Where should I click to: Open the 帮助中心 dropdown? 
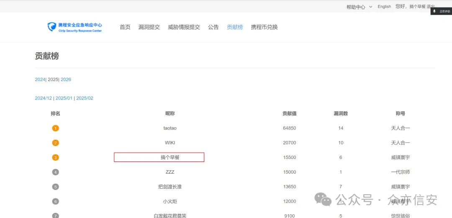359,7
